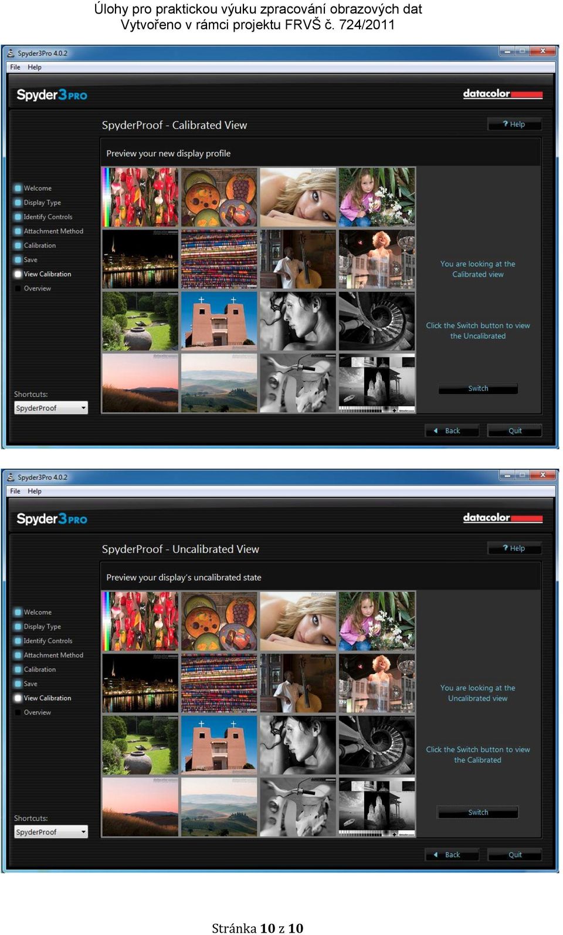Select Identify Controls step in Calibrated View sidebar
563x935 pixels.
coord(44,217)
